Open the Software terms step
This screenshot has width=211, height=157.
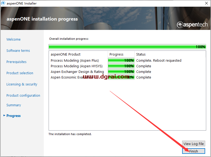[x=18, y=50]
